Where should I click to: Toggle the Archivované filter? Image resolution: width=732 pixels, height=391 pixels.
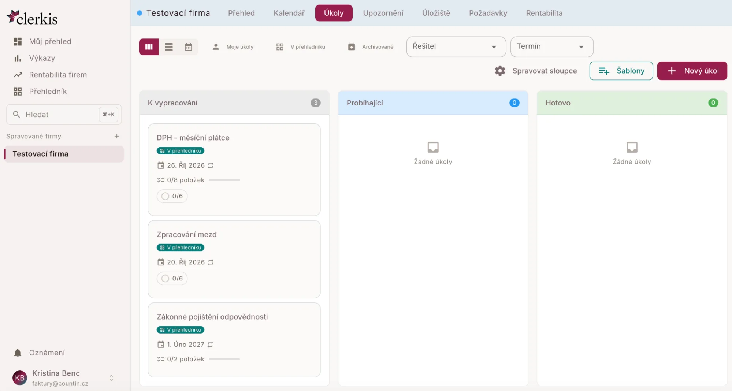[370, 47]
